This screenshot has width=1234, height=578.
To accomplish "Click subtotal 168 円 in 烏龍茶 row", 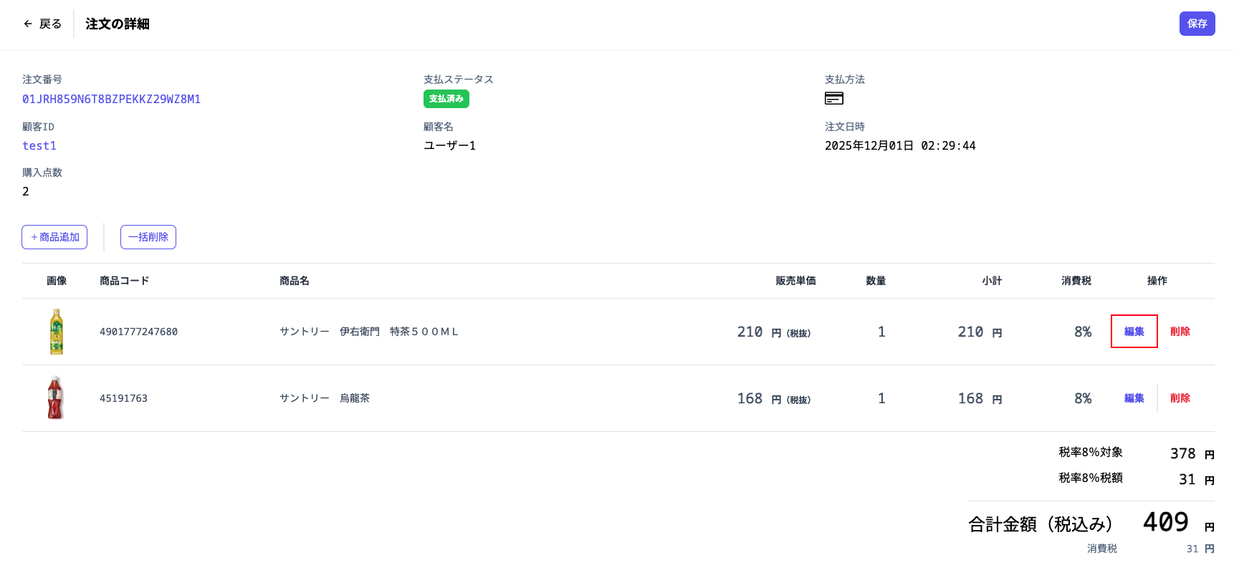I will coord(980,398).
